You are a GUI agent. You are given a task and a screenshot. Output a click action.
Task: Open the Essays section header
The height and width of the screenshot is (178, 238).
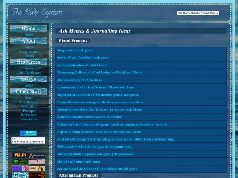pyautogui.click(x=28, y=79)
